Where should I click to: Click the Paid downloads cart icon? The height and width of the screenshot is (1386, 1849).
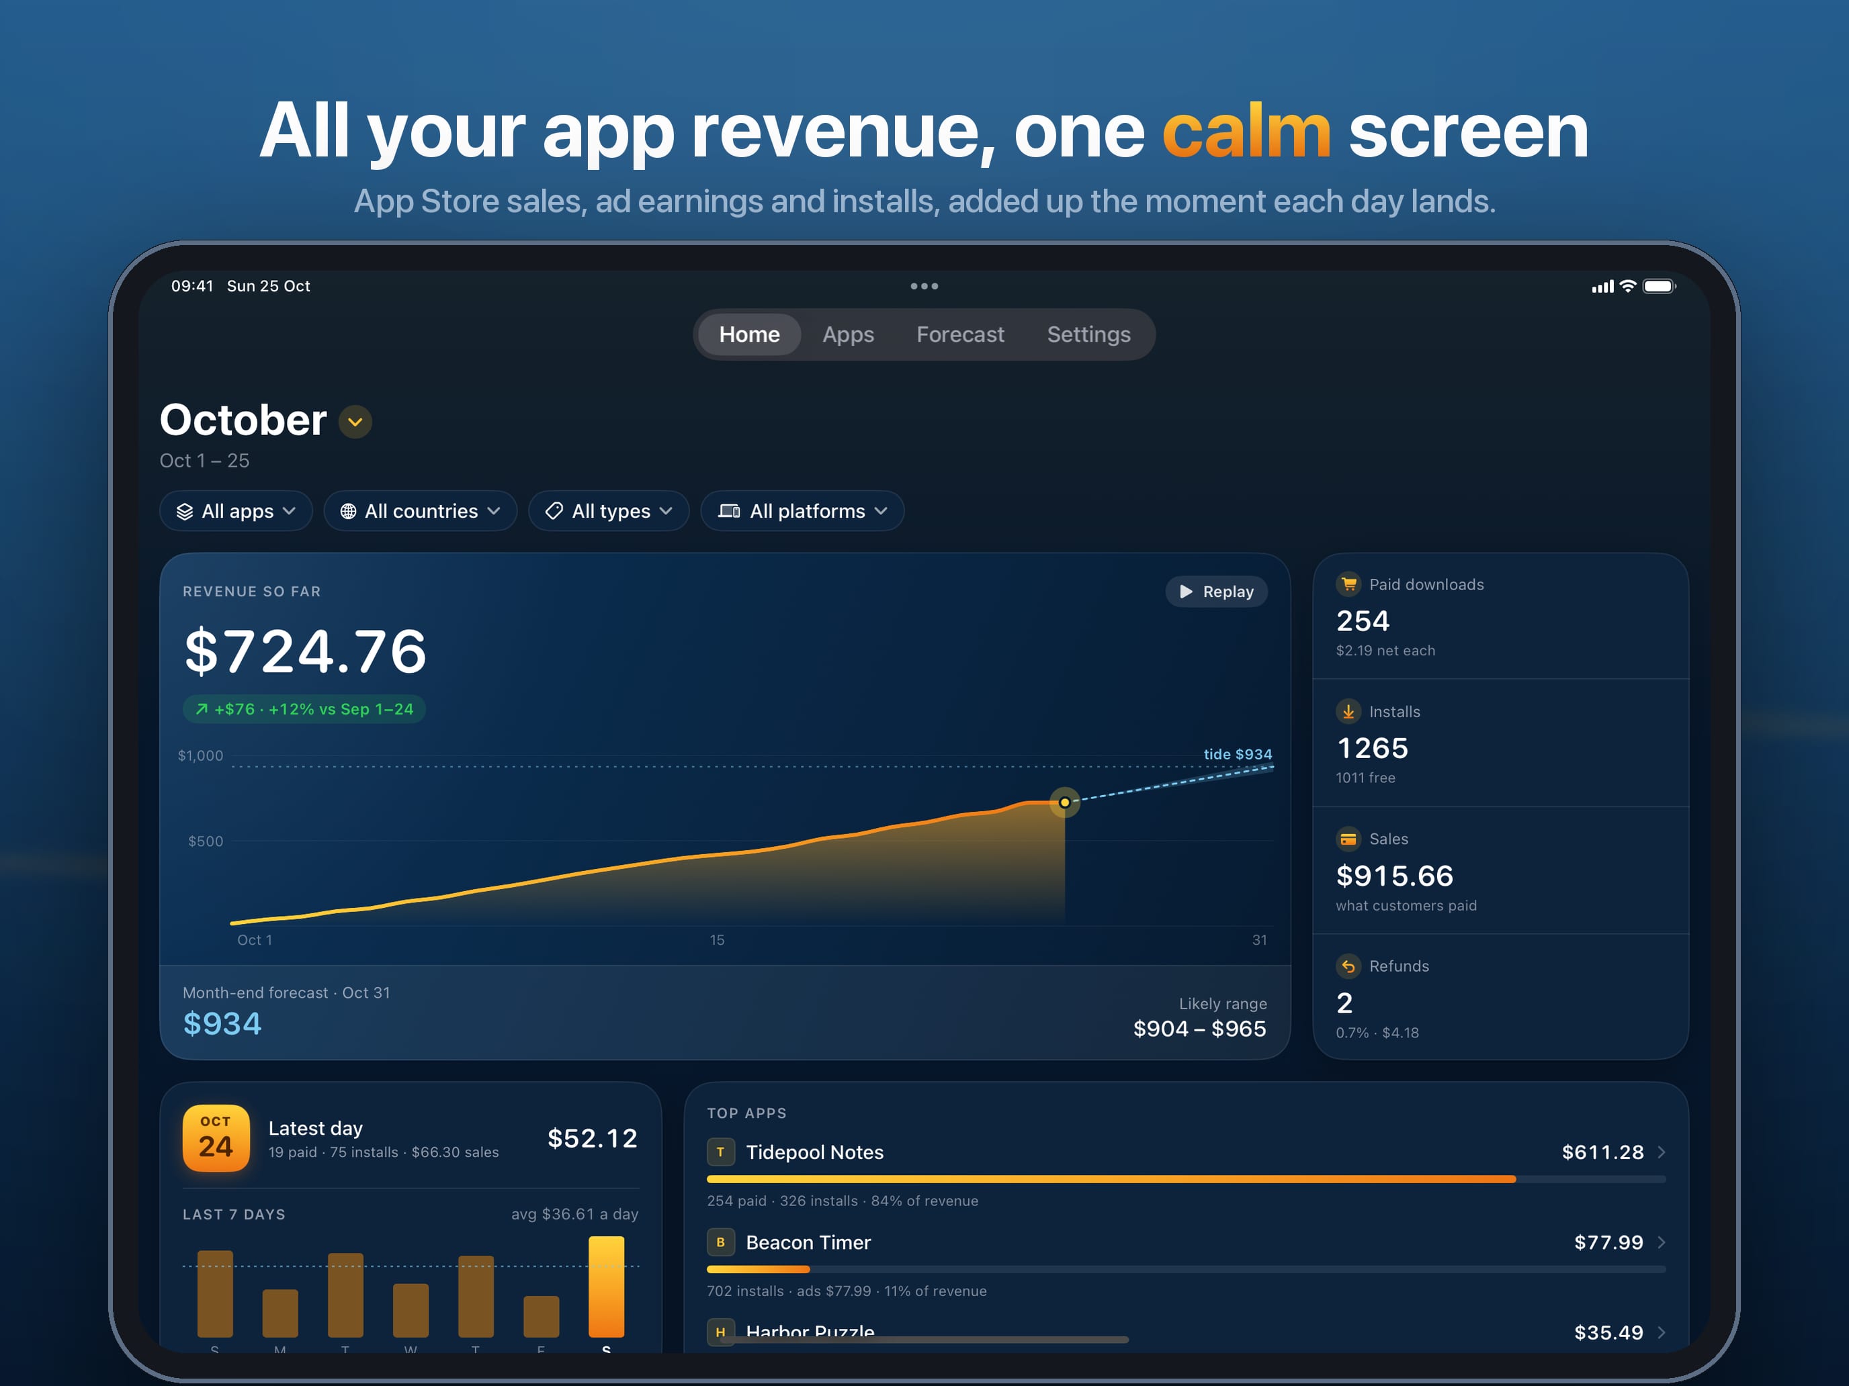[x=1348, y=585]
